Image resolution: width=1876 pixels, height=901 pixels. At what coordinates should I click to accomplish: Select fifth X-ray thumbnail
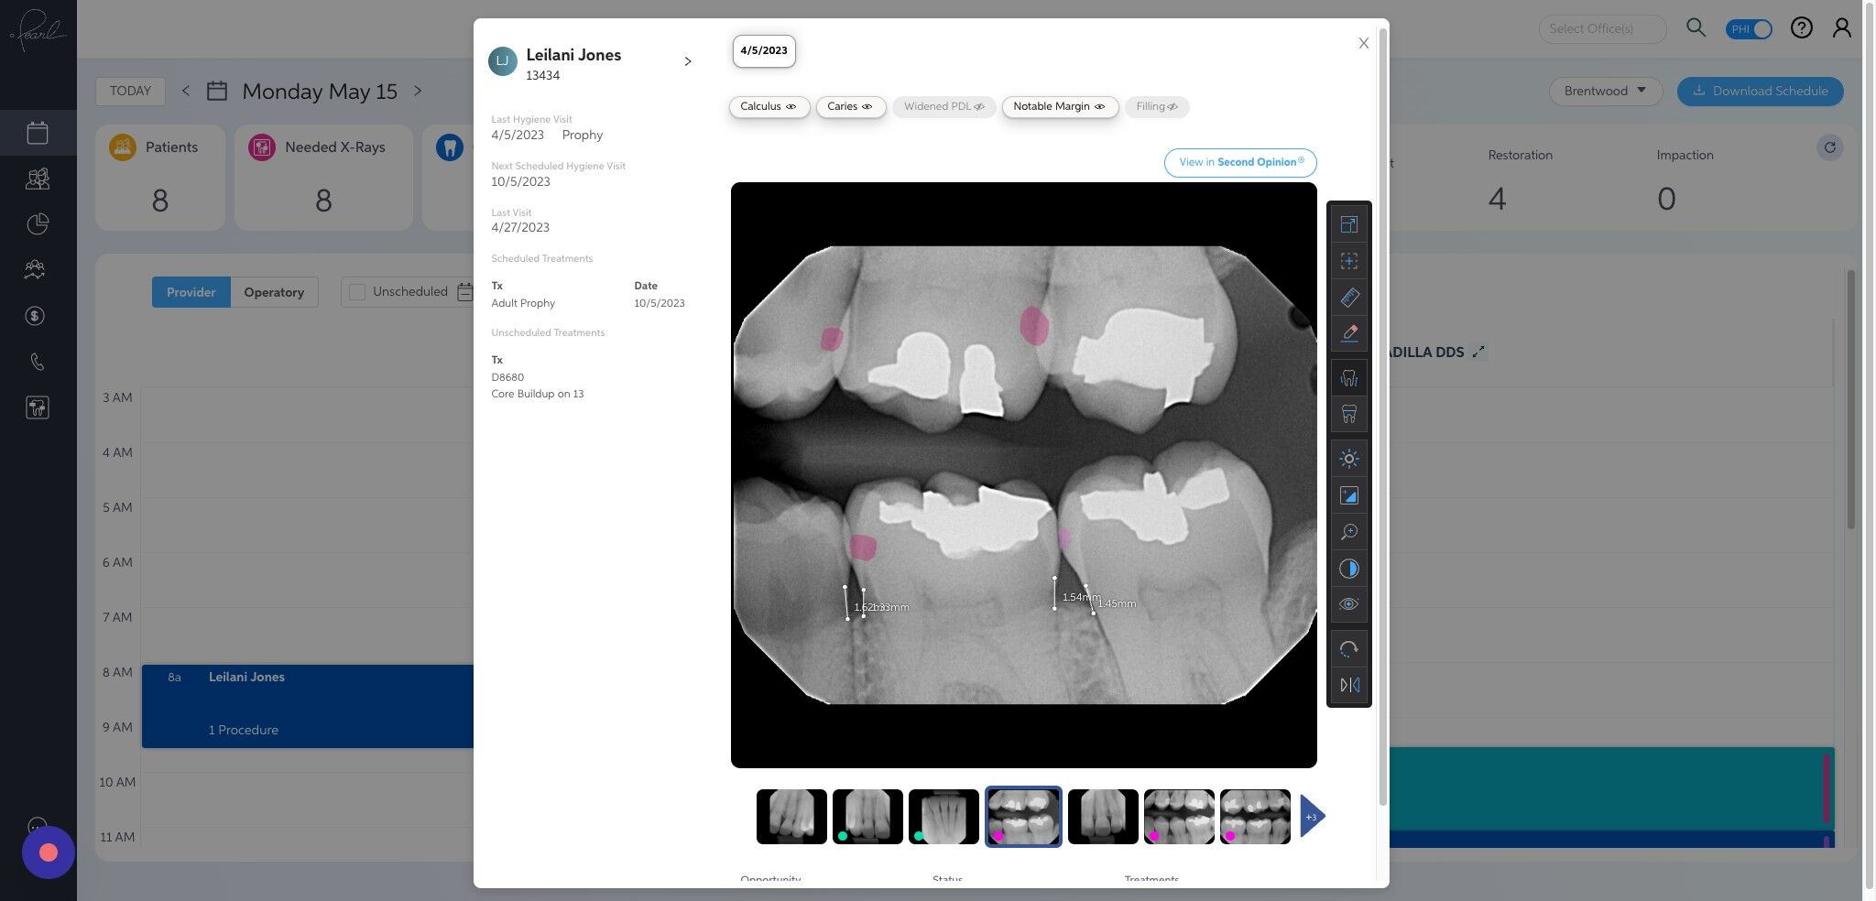click(1103, 817)
